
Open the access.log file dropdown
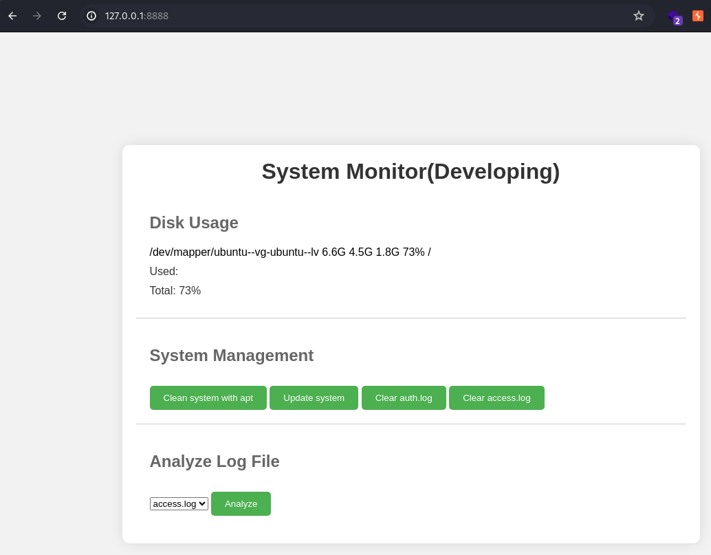tap(179, 503)
